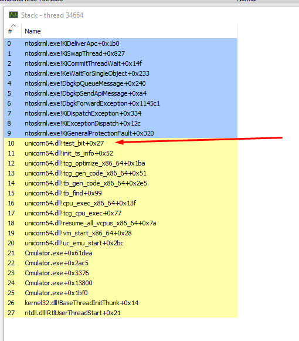Select the tb_gen_code_x86_64+0x2e5 frame
299x341 pixels.
121,183
